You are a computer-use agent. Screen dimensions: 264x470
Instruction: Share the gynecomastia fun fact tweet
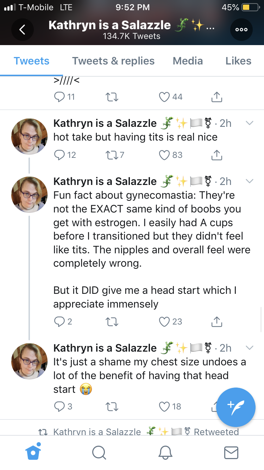pyautogui.click(x=217, y=321)
